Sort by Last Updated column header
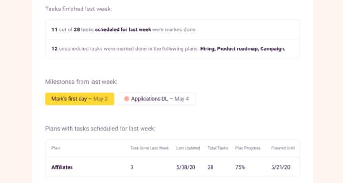The height and width of the screenshot is (183, 343). (x=188, y=148)
